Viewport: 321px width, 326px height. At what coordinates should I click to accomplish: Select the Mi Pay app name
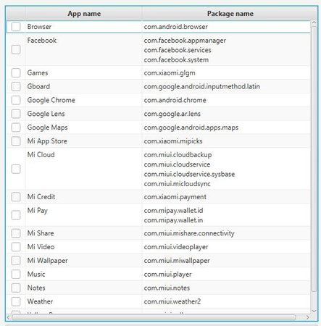click(x=38, y=211)
